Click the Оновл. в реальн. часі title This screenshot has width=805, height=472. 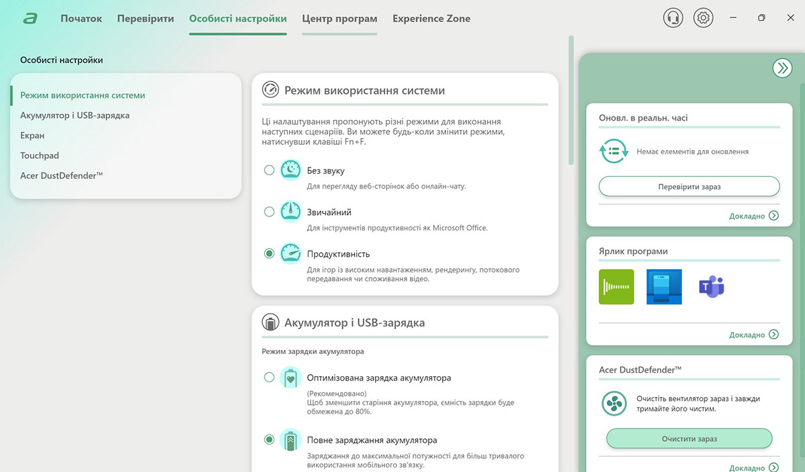coord(643,117)
